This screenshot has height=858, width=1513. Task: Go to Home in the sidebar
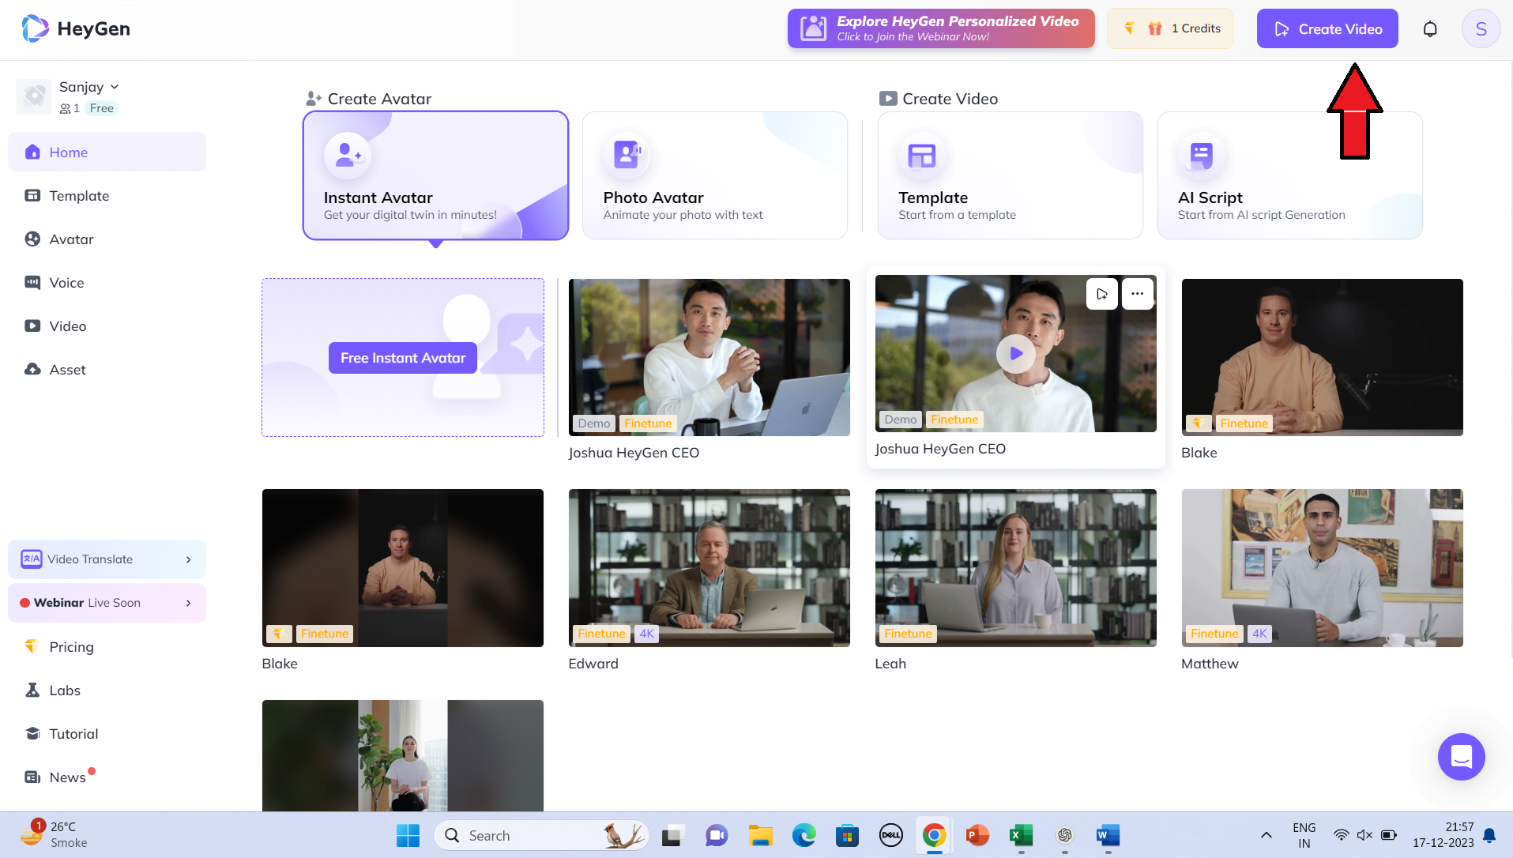click(107, 152)
